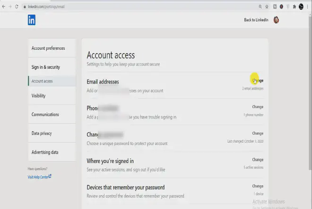Select Account access submenu item
The width and height of the screenshot is (312, 209).
coord(52,81)
